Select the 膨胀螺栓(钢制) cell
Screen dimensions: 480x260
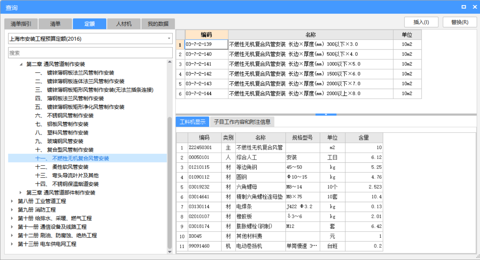pyautogui.click(x=260, y=226)
